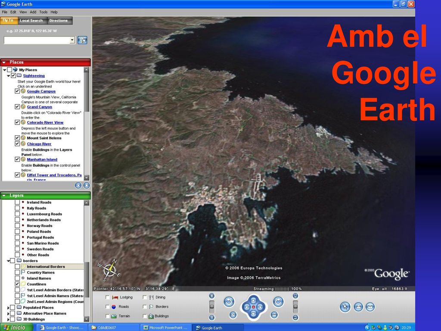Open the Add menu
Screen dimensions: 441x331
coord(33,12)
